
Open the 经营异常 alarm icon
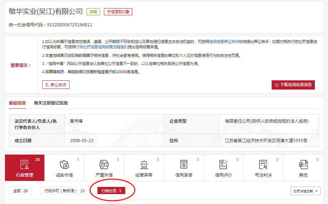pyautogui.click(x=144, y=165)
